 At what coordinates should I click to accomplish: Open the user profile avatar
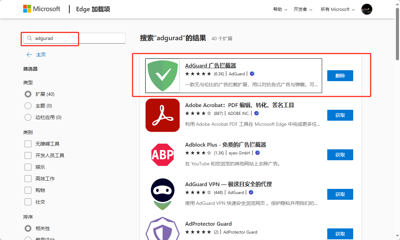click(x=367, y=9)
